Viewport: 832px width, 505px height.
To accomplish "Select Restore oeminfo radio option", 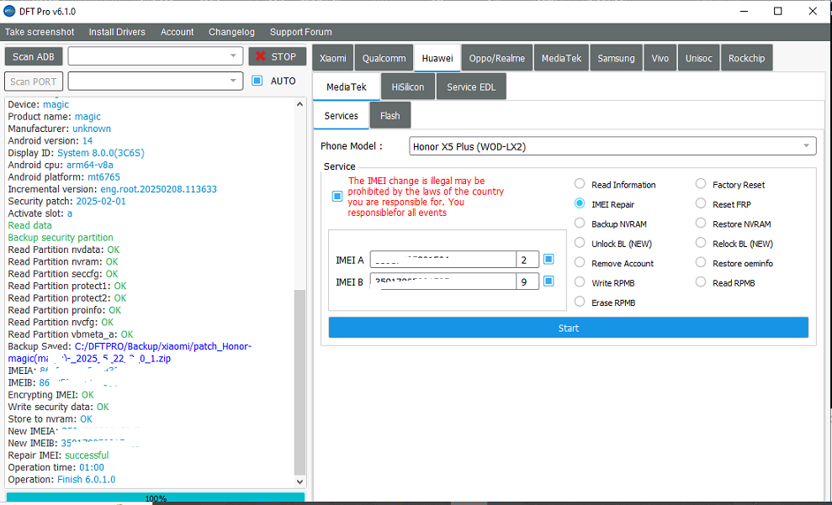I will coord(701,262).
